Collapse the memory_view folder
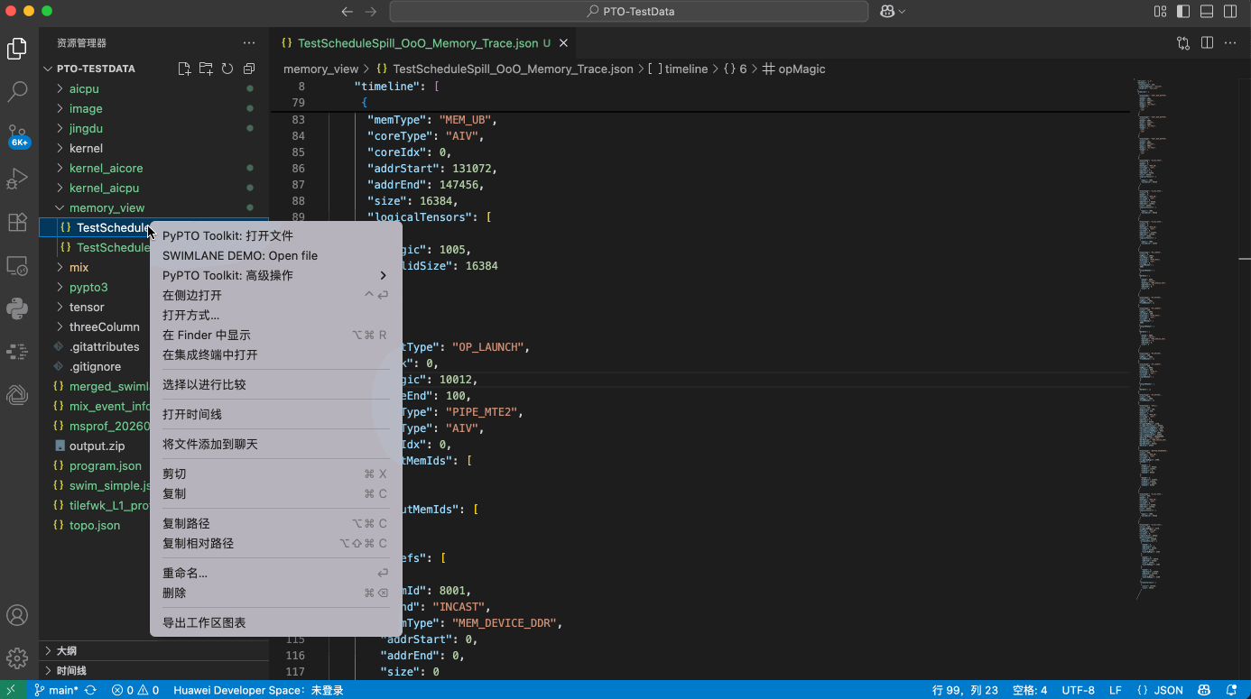1251x699 pixels. 153,207
